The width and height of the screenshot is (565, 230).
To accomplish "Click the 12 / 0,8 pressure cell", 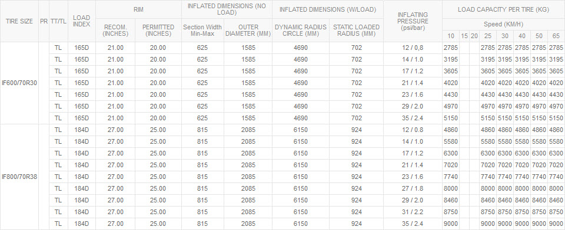I will [x=413, y=48].
